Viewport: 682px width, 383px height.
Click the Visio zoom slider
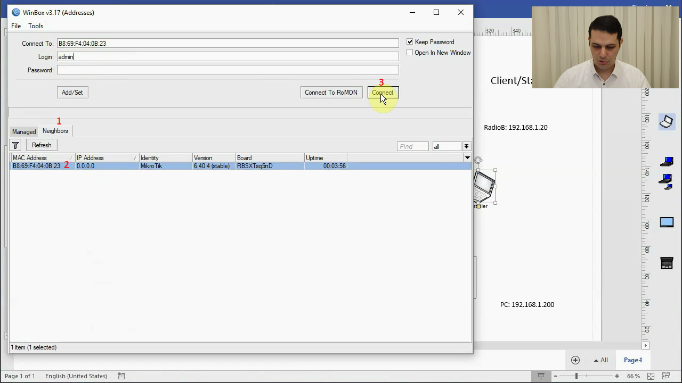(x=576, y=376)
